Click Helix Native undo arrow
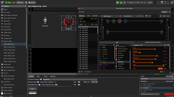 click(x=146, y=16)
